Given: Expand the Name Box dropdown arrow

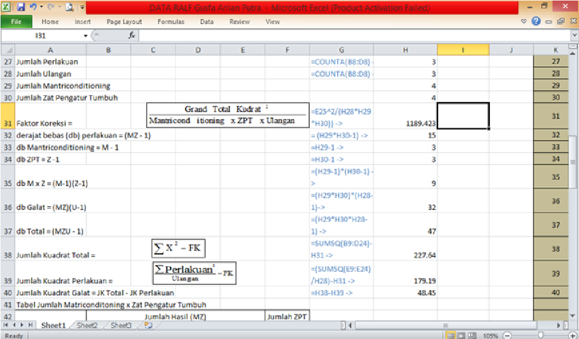Looking at the screenshot, I should tap(86, 36).
